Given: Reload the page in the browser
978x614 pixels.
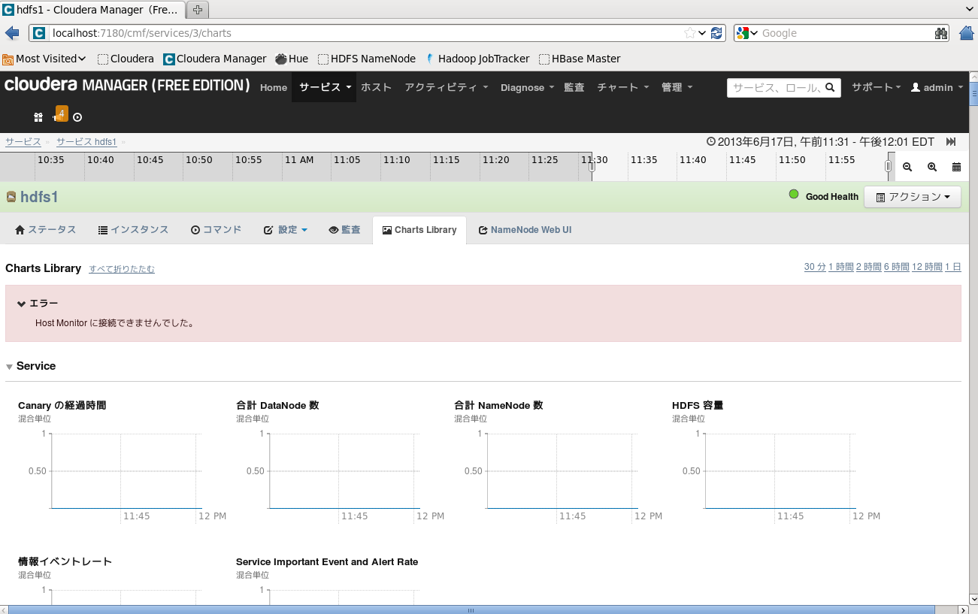Looking at the screenshot, I should 716,33.
